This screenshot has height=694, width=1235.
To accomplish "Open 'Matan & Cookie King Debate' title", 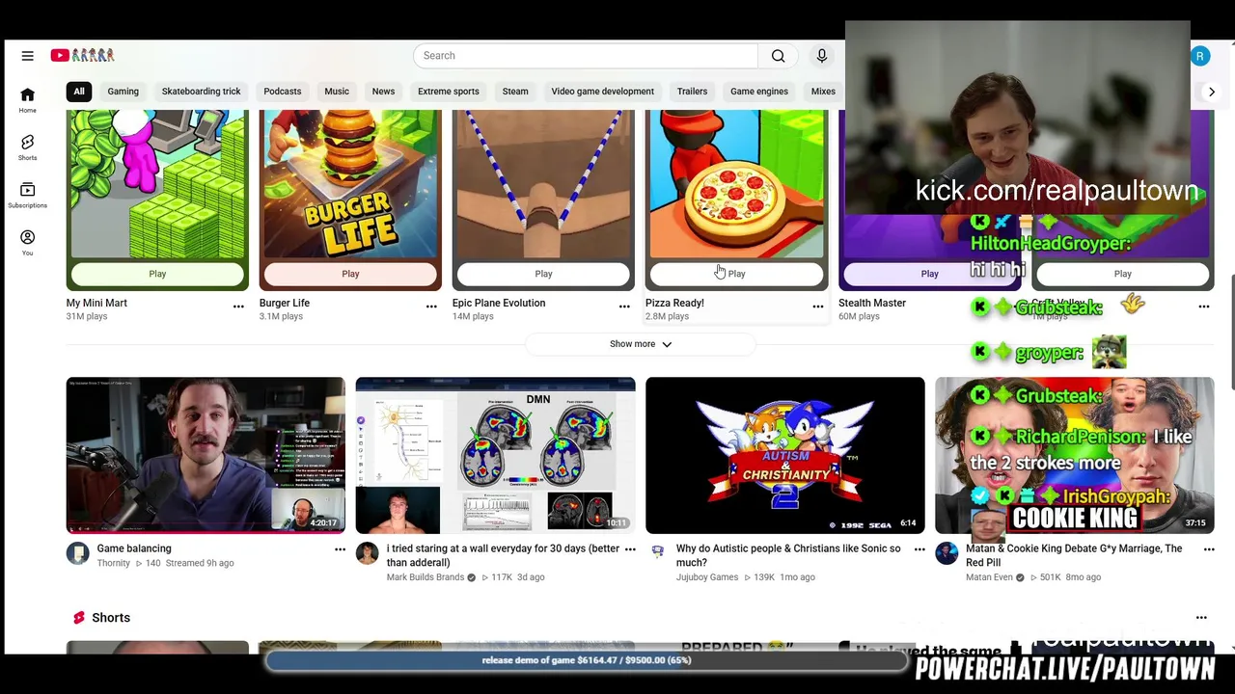I will [1074, 555].
